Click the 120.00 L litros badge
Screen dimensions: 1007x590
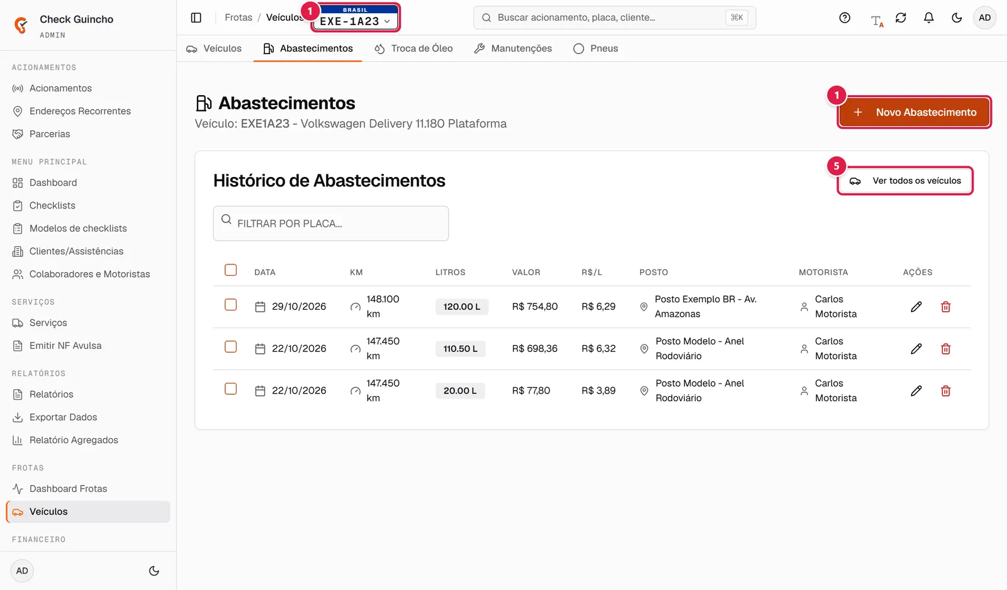(x=461, y=307)
